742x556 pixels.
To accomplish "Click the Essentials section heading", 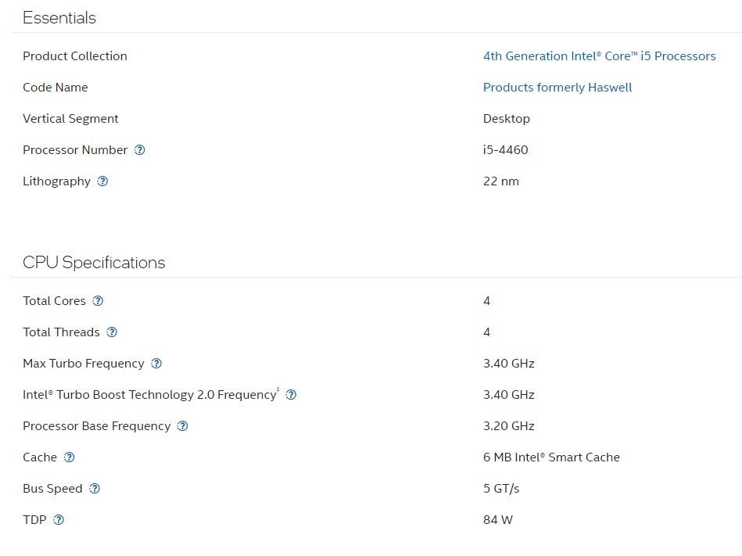I will (x=59, y=18).
